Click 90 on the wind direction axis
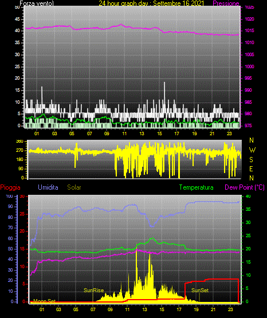The width and height of the screenshot is (267, 318). click(21, 168)
